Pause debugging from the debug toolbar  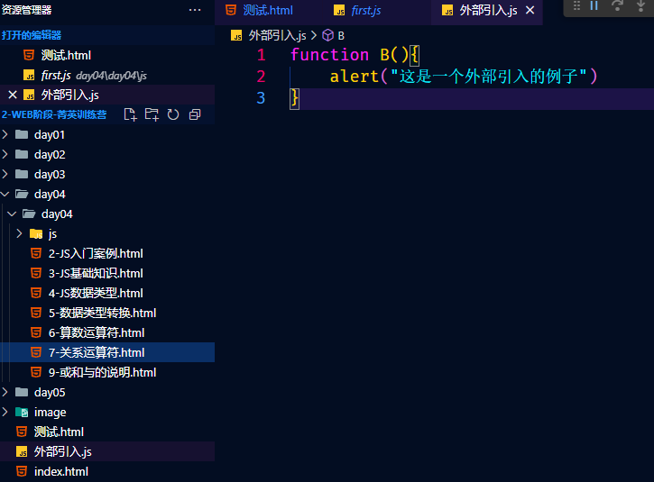[594, 6]
